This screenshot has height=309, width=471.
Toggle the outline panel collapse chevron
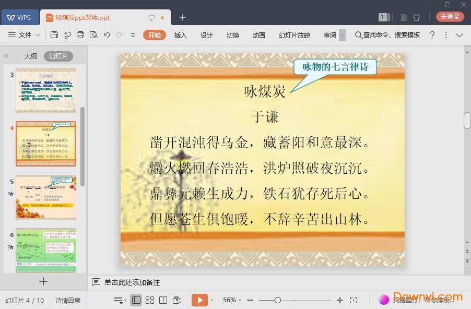tap(6, 56)
